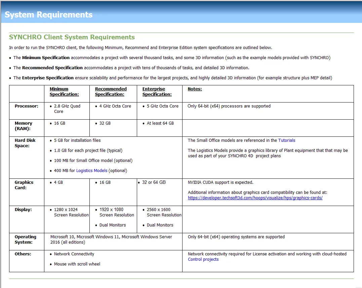
Task: Click the 'Network Connectivity' bullet item
Action: (x=74, y=254)
